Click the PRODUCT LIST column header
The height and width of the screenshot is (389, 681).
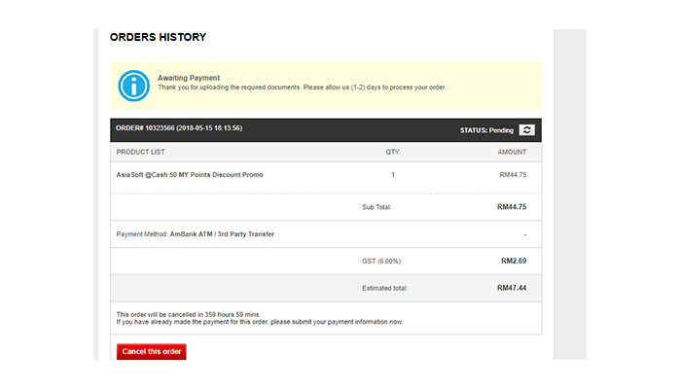click(140, 152)
